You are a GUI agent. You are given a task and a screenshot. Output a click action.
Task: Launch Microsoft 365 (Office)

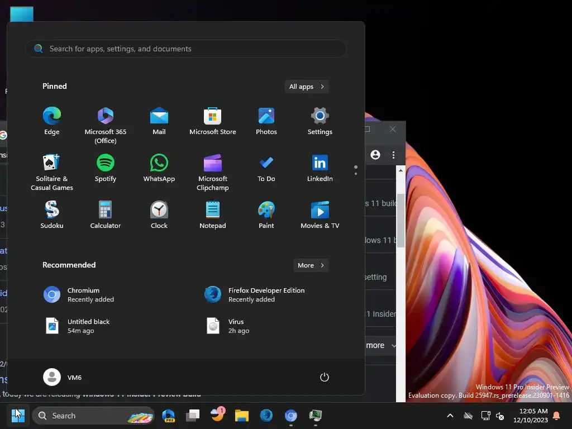coord(106,126)
